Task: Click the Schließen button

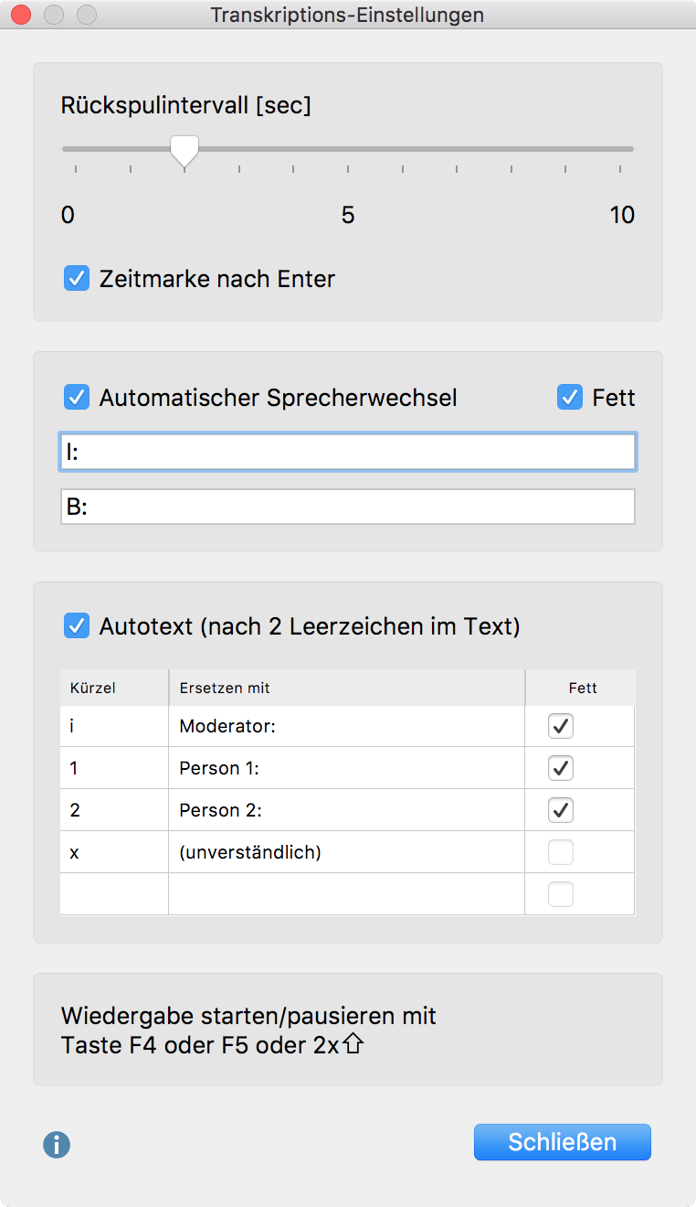Action: 563,1142
